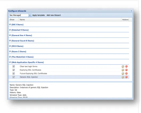
Task: Expand the General Count 8 Items group
Action: [x=10, y=41]
